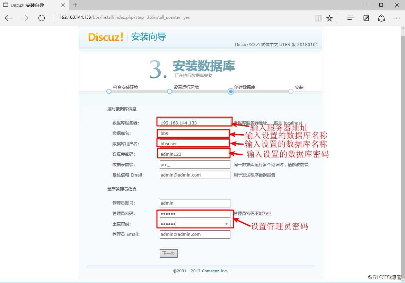The image size is (405, 283).
Task: Click the 安装 step marker
Action: click(291, 92)
